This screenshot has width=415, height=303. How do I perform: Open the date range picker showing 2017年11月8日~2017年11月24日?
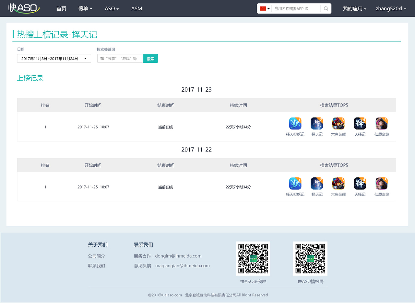pos(54,59)
